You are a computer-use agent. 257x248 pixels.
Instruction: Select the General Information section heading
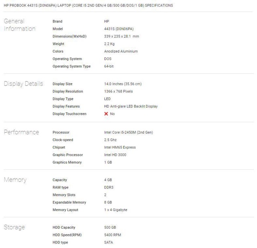(x=20, y=25)
